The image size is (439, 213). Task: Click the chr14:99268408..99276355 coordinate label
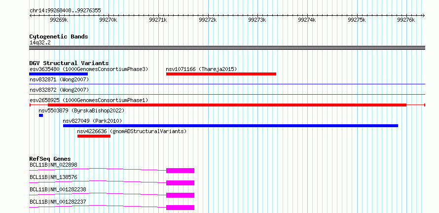click(65, 10)
